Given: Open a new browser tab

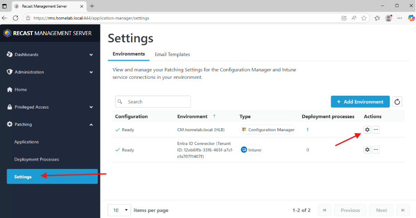Looking at the screenshot, I should [92, 6].
